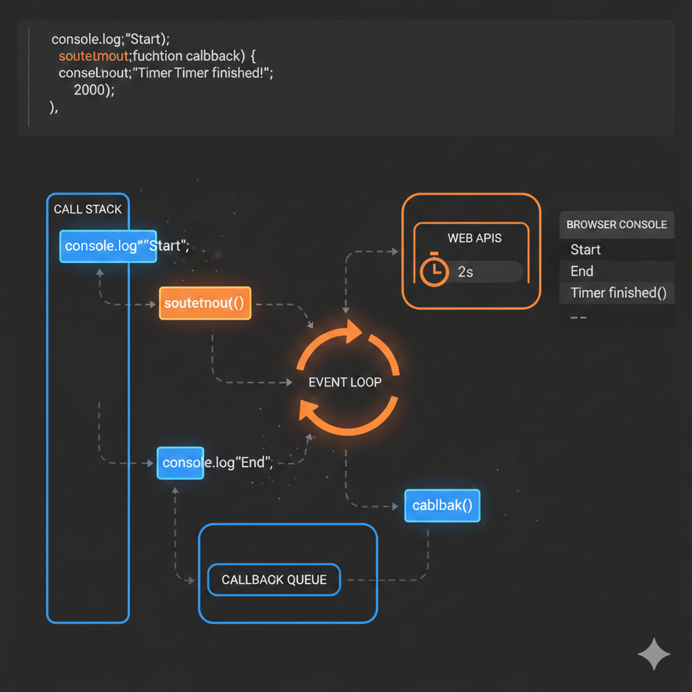Click the sparkle star icon in bottom corner
692x692 pixels.
pyautogui.click(x=654, y=654)
